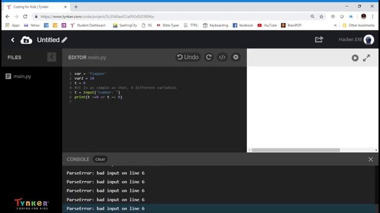The image size is (380, 213).
Task: Open a new browser tab
Action: tap(76, 7)
